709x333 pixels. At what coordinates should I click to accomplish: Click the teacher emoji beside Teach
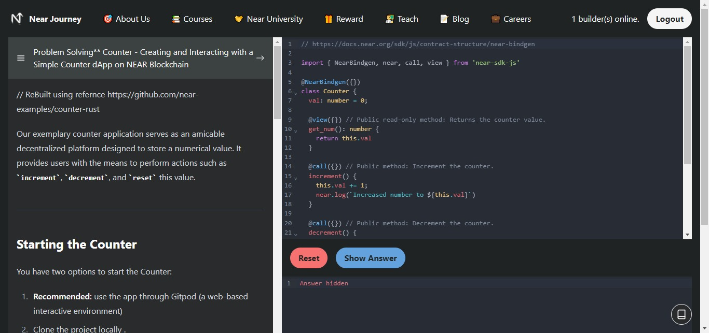click(x=390, y=19)
